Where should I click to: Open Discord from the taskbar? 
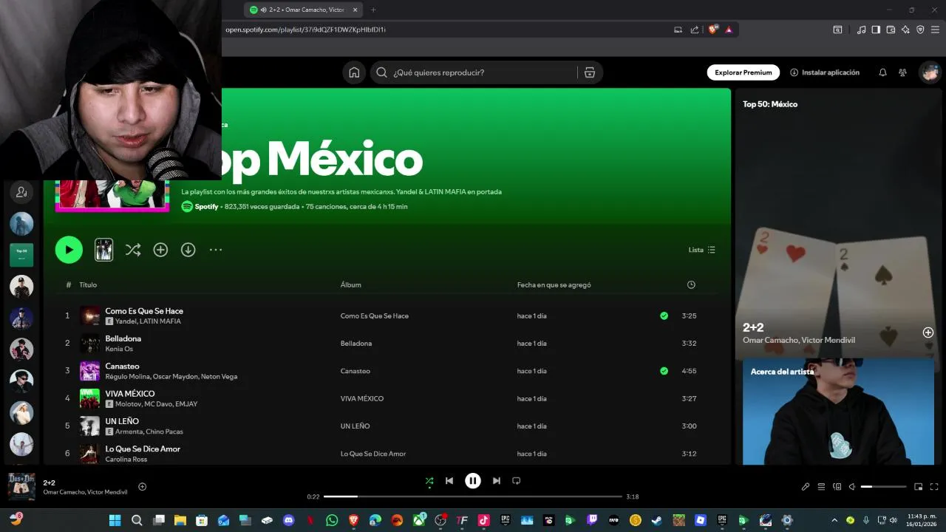pyautogui.click(x=289, y=520)
